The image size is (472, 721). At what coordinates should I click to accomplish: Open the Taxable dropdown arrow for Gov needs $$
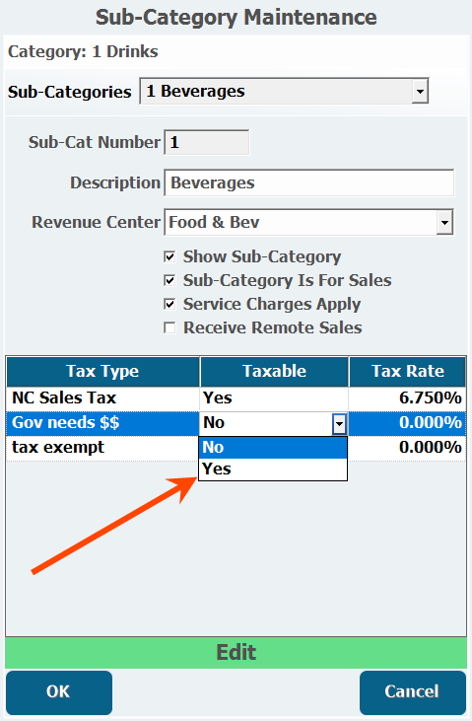point(339,423)
